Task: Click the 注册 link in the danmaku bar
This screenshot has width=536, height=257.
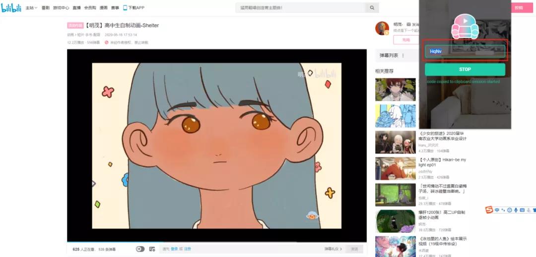Action: [x=187, y=249]
